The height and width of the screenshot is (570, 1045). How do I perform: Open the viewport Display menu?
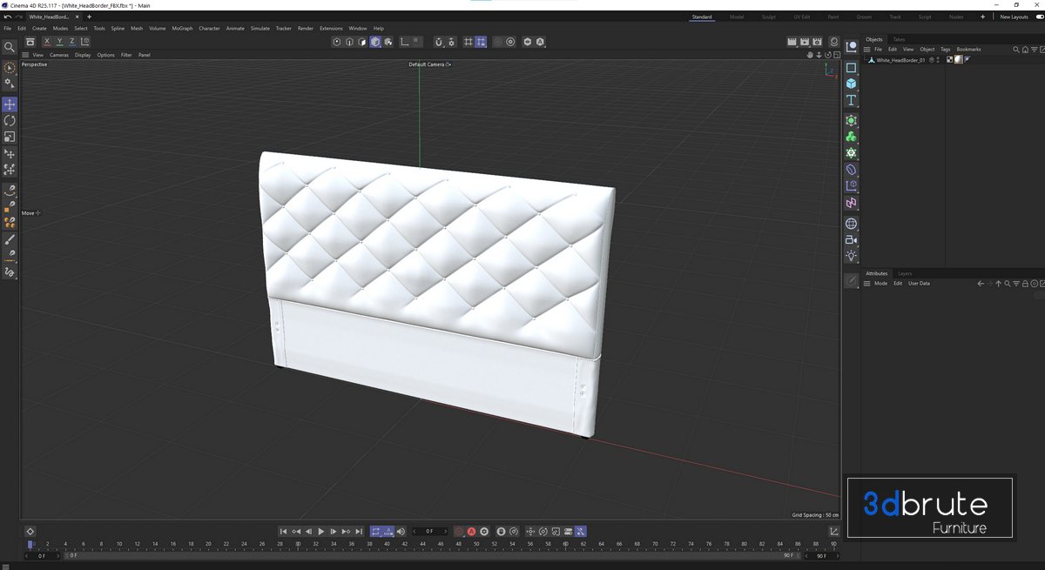[x=83, y=55]
